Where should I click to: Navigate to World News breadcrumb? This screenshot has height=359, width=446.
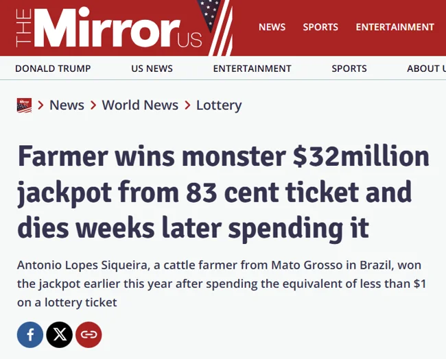(x=140, y=105)
